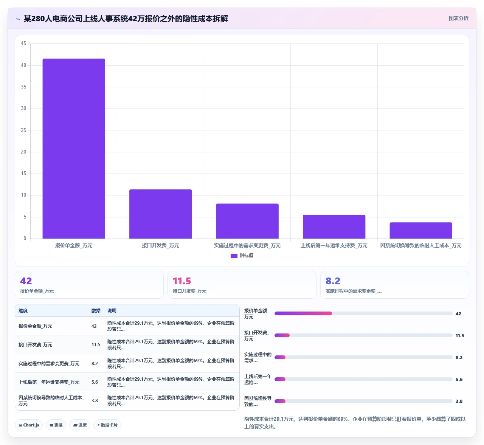This screenshot has width=484, height=445.
Task: Click the 进度 tag
Action: coord(80,425)
